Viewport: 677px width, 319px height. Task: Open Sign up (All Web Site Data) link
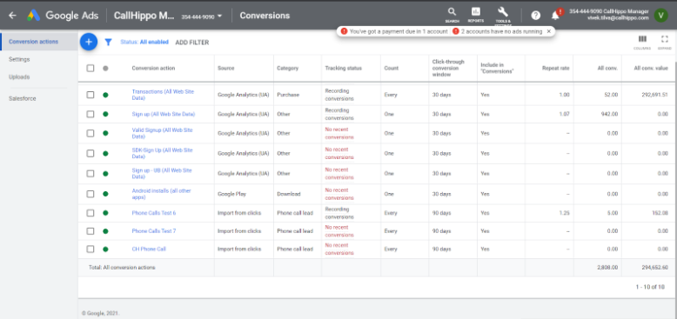click(x=164, y=114)
